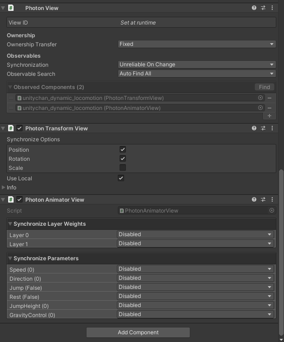Click View ID 'Set at runtime' value
The height and width of the screenshot is (342, 284).
pos(138,23)
